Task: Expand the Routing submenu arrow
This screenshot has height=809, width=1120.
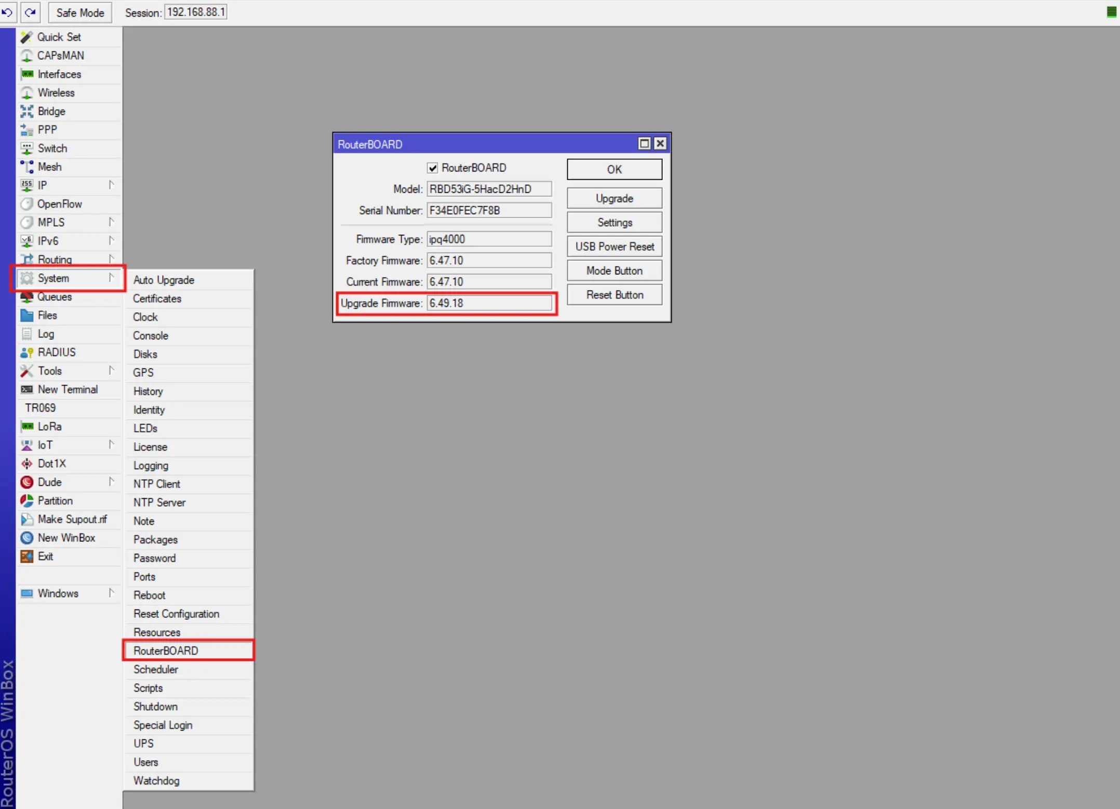Action: (x=111, y=259)
